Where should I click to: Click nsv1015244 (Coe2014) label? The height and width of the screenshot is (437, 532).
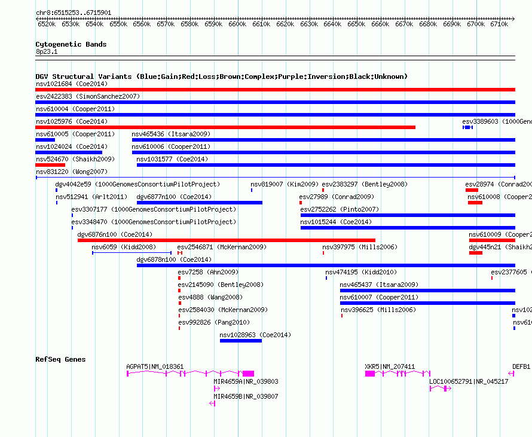pyautogui.click(x=336, y=222)
